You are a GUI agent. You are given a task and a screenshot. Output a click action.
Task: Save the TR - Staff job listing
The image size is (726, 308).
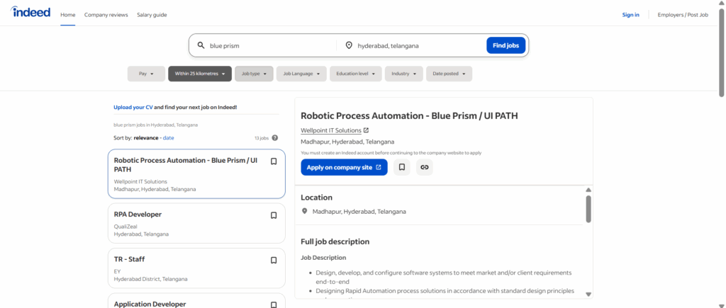tap(274, 260)
